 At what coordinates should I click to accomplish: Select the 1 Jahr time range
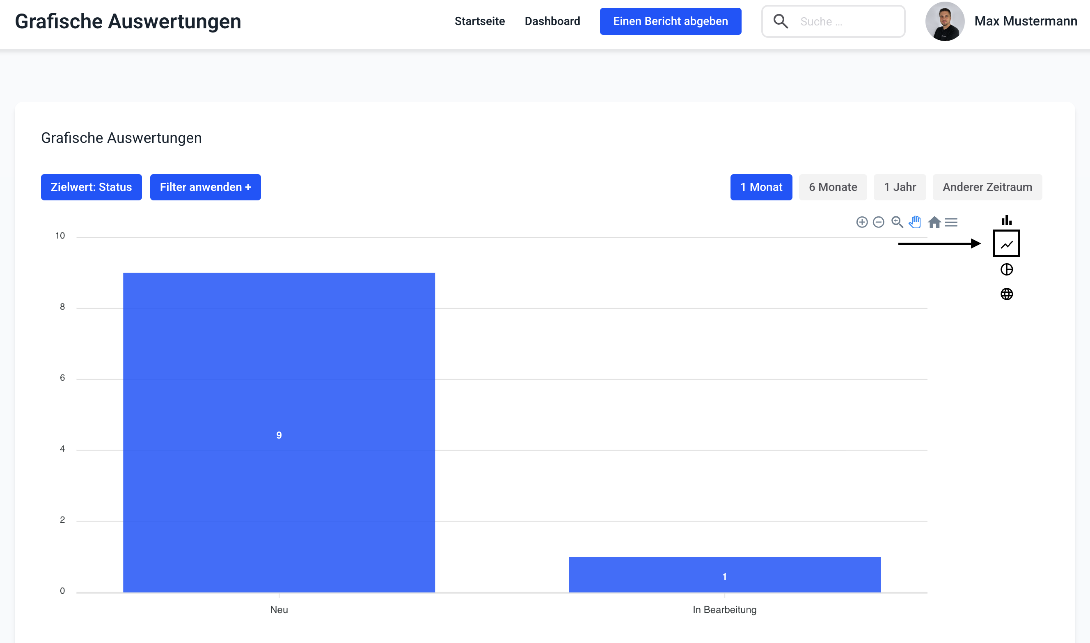[900, 187]
